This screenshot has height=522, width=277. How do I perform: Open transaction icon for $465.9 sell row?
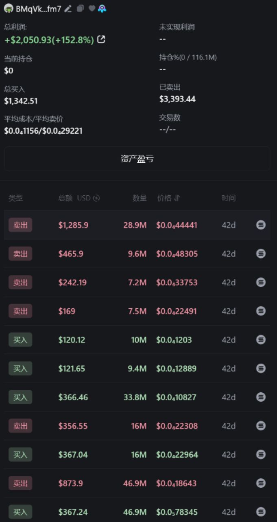point(261,254)
